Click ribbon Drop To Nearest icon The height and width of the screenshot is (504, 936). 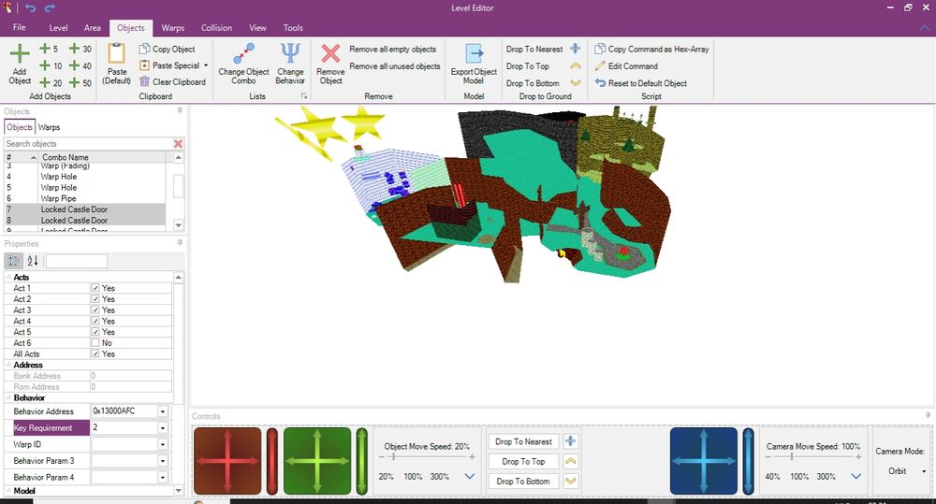[575, 49]
